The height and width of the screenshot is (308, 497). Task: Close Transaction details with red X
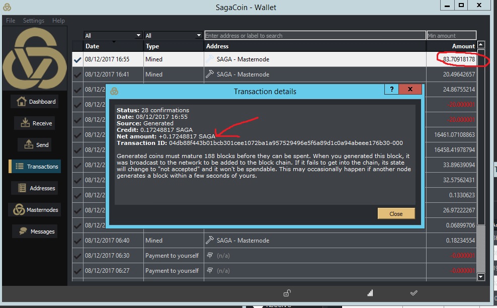(x=410, y=89)
